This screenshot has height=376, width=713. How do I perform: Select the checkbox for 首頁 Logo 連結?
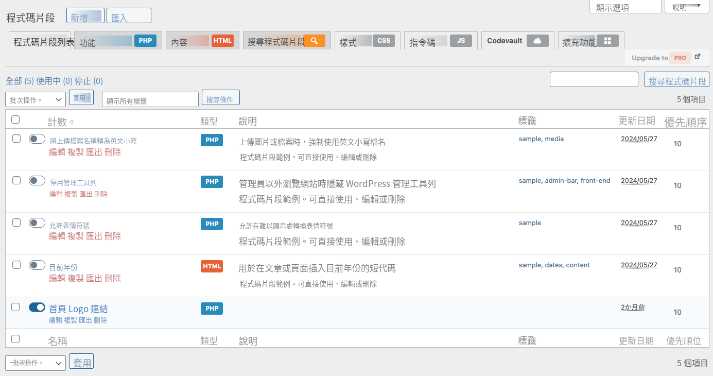[x=15, y=307]
